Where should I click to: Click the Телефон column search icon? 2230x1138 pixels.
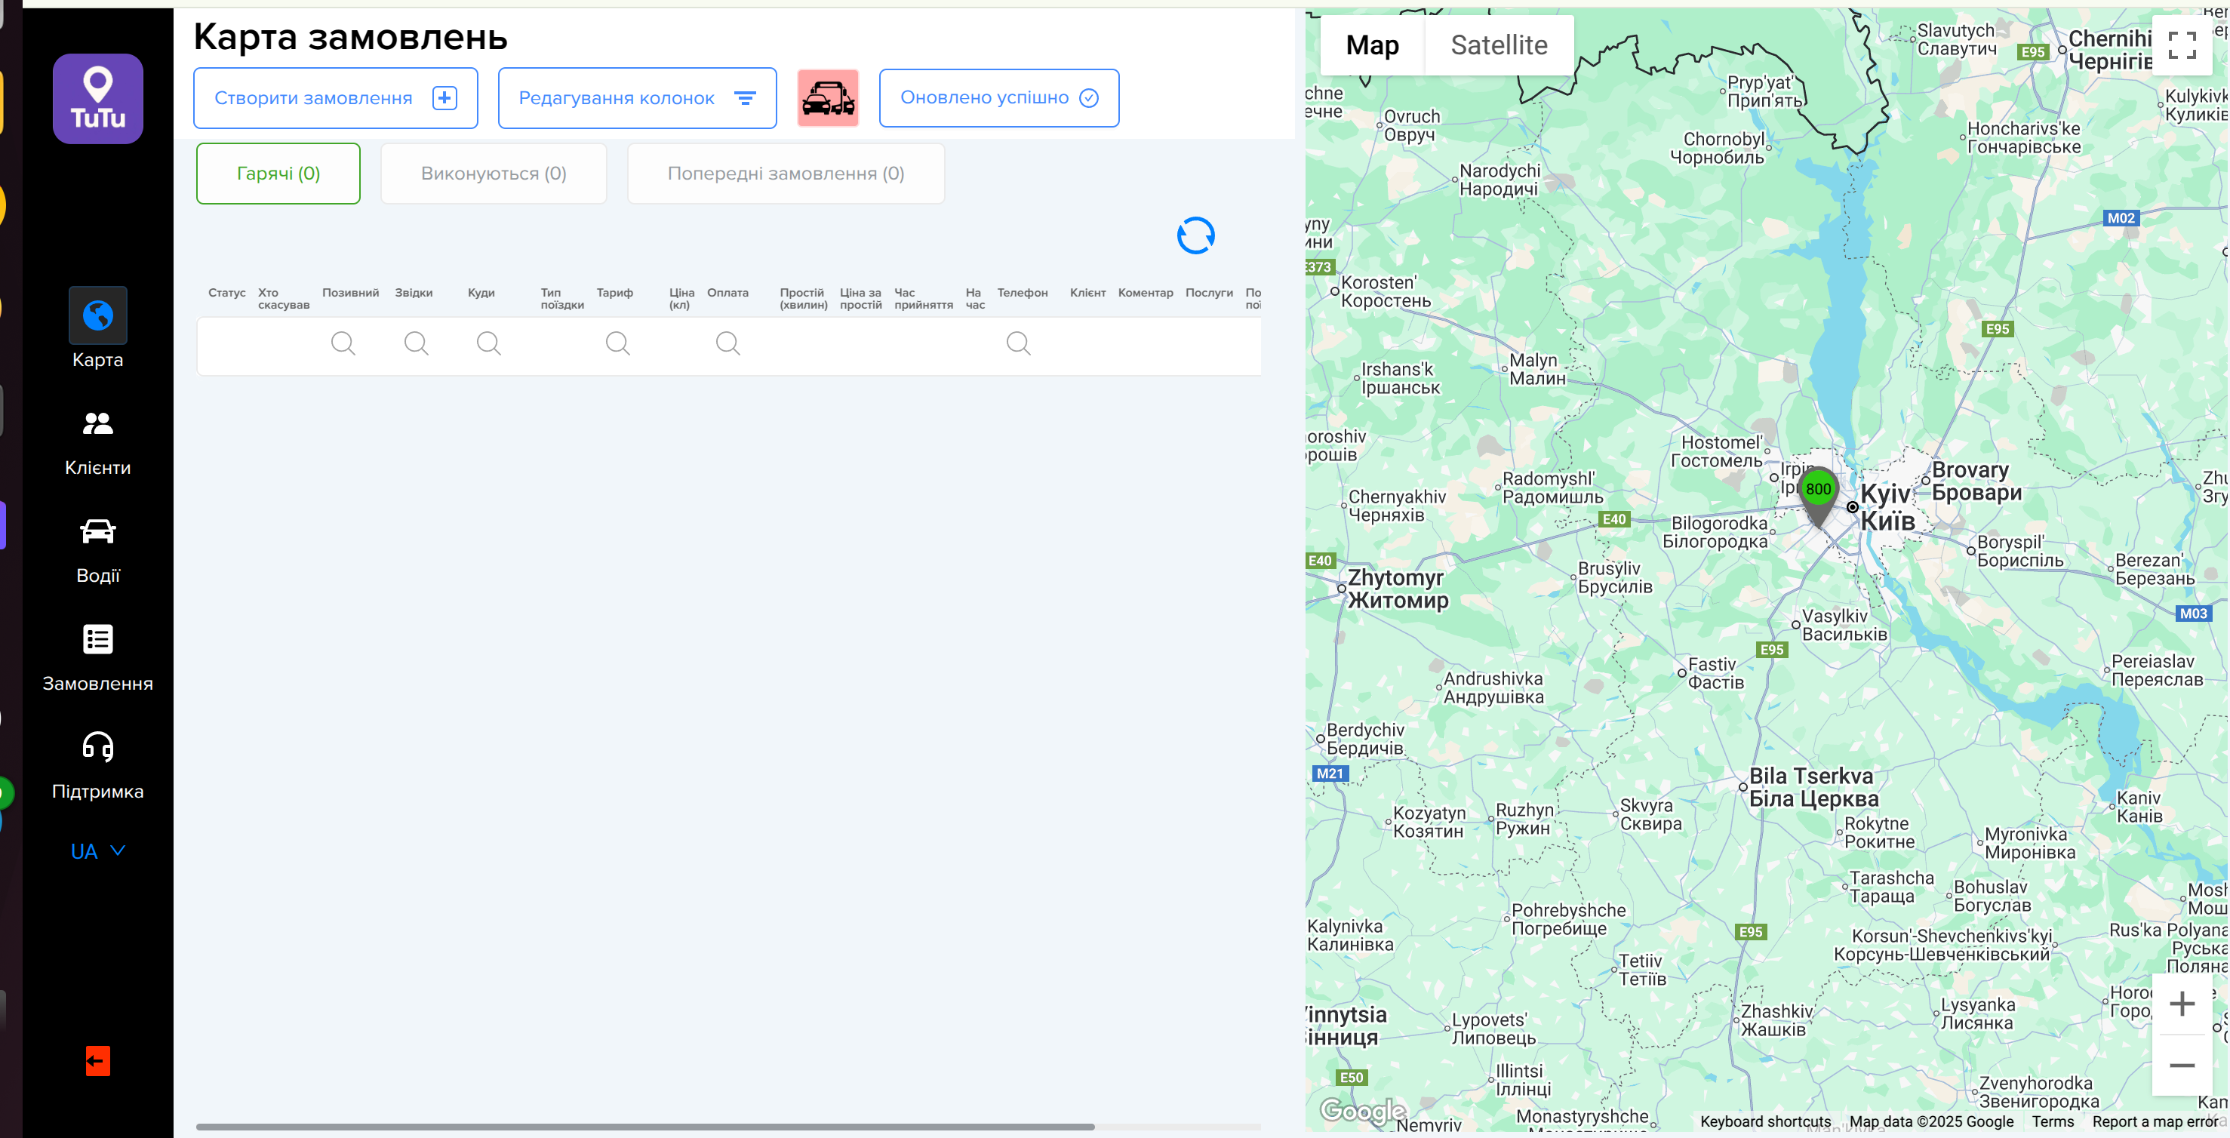1018,343
